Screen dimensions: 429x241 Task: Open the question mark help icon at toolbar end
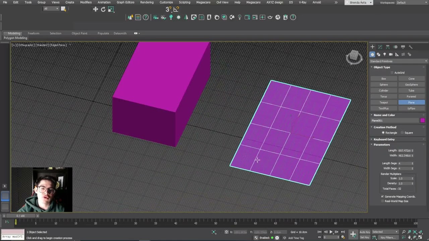293,17
